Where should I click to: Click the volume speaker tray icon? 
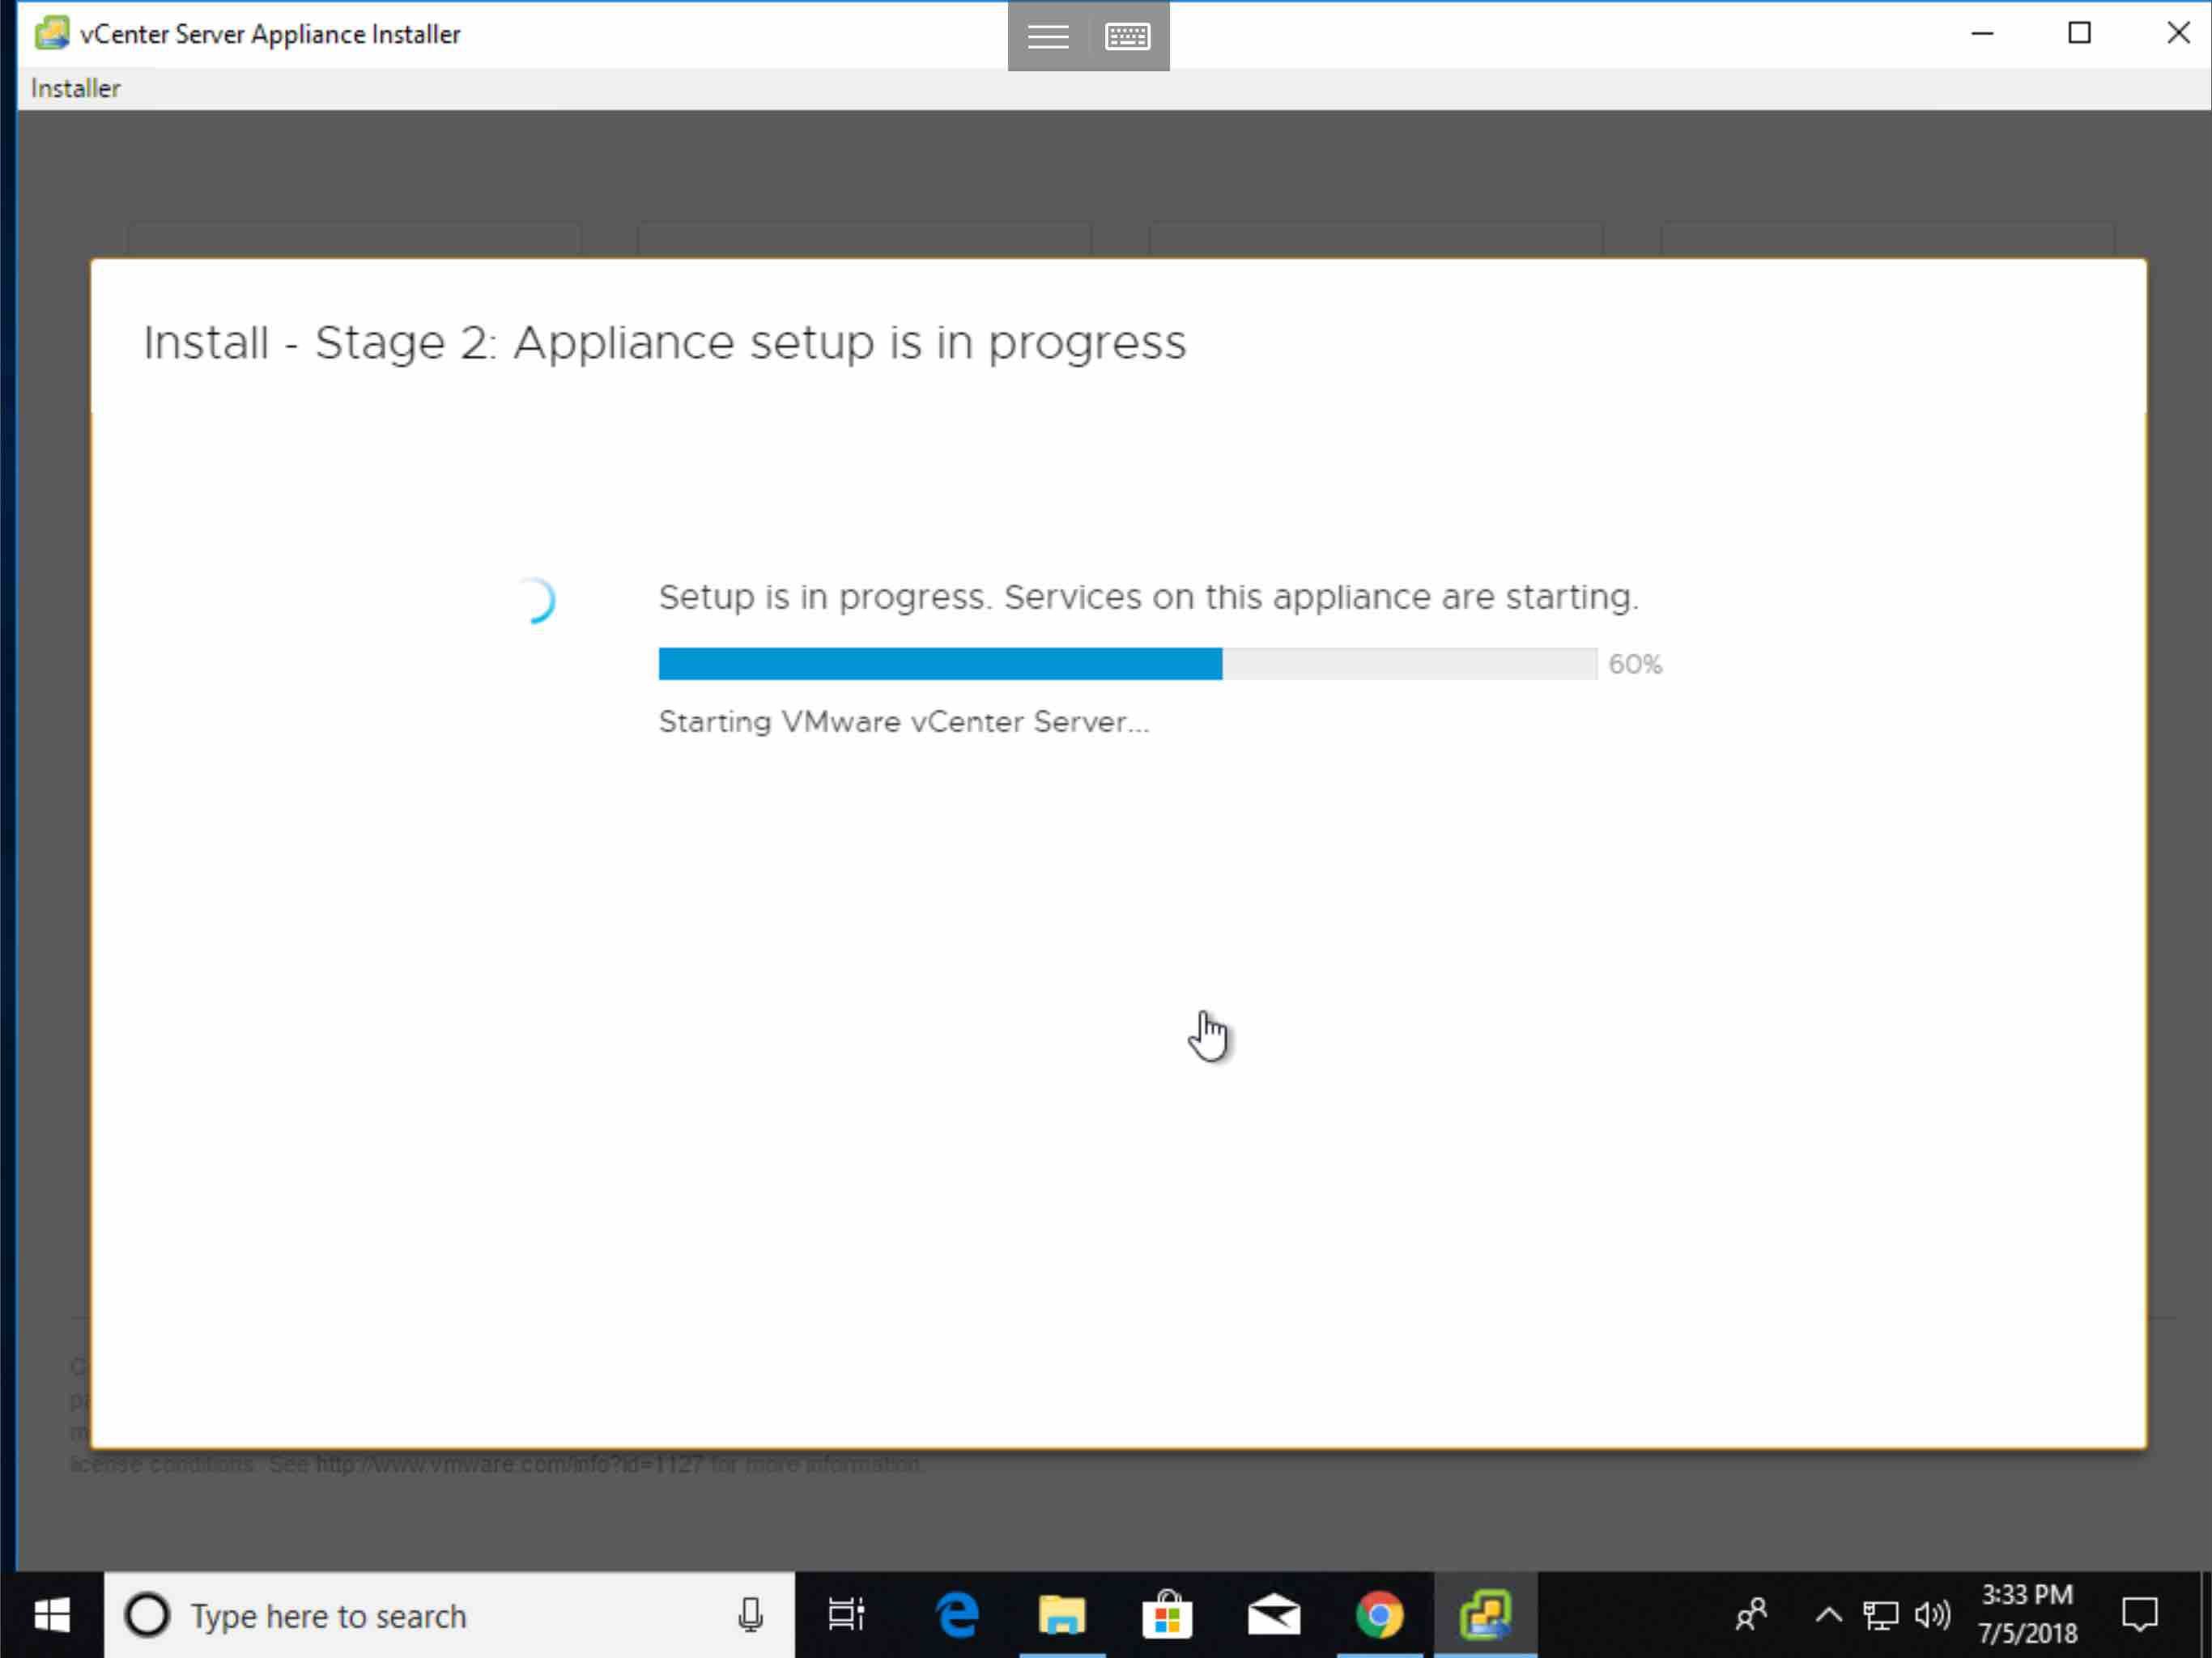(x=1932, y=1615)
